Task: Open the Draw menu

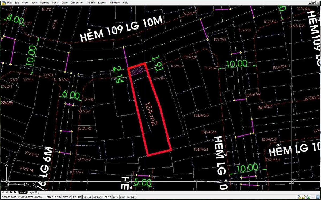Action: [x=64, y=3]
